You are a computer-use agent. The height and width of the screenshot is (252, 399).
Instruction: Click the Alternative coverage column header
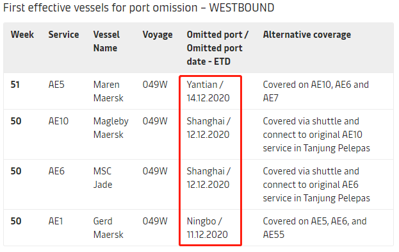307,35
